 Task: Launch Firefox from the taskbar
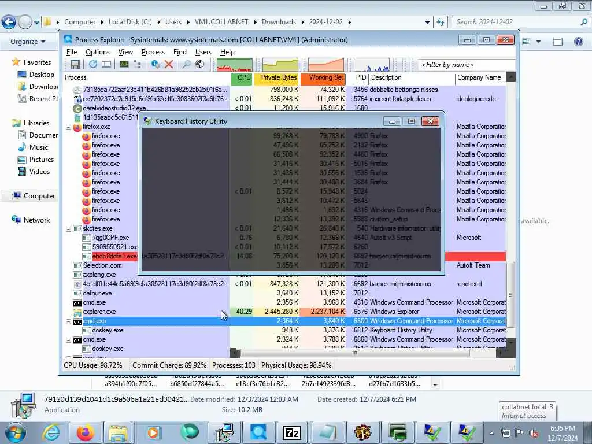(86, 432)
